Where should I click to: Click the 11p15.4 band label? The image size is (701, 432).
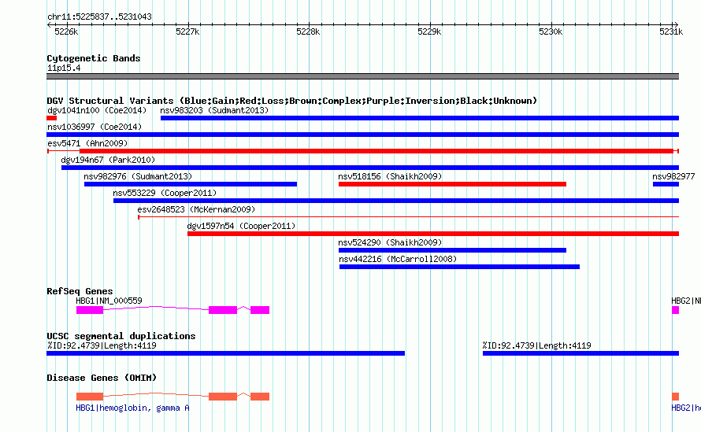[64, 68]
